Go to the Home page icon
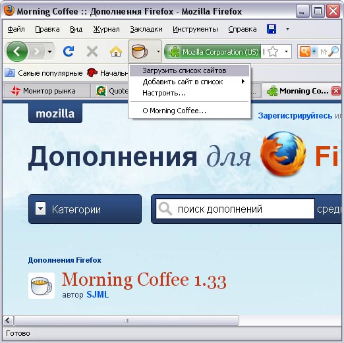344x343 pixels. [x=116, y=52]
